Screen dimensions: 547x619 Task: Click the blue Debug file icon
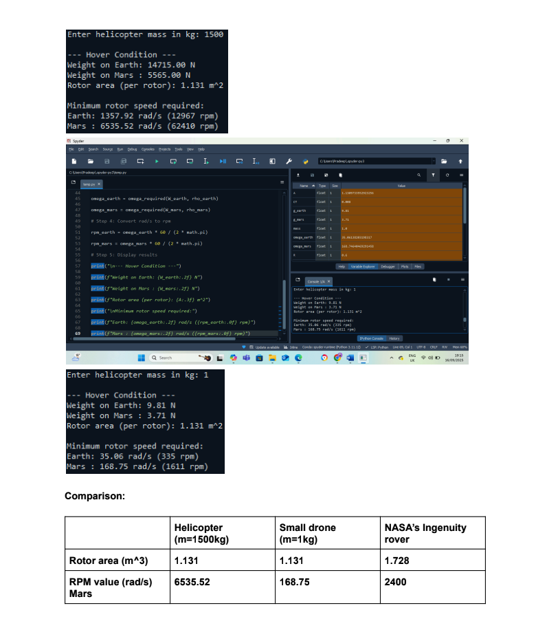pyautogui.click(x=223, y=161)
